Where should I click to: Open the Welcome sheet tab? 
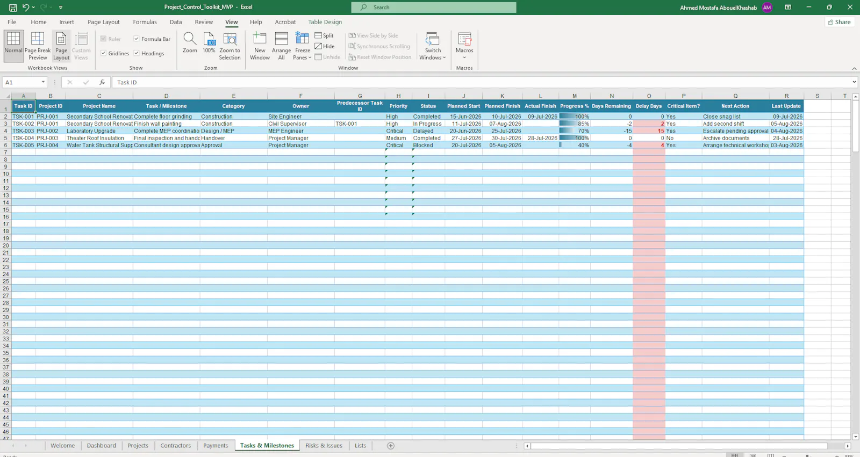pos(63,446)
